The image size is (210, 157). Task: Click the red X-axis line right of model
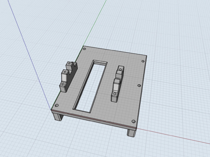pyautogui.click(x=173, y=136)
